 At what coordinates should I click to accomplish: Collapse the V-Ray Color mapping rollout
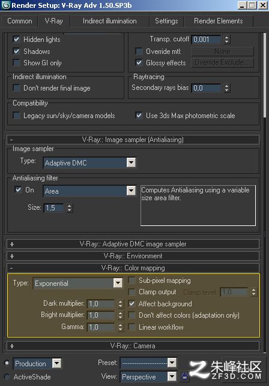(x=133, y=268)
